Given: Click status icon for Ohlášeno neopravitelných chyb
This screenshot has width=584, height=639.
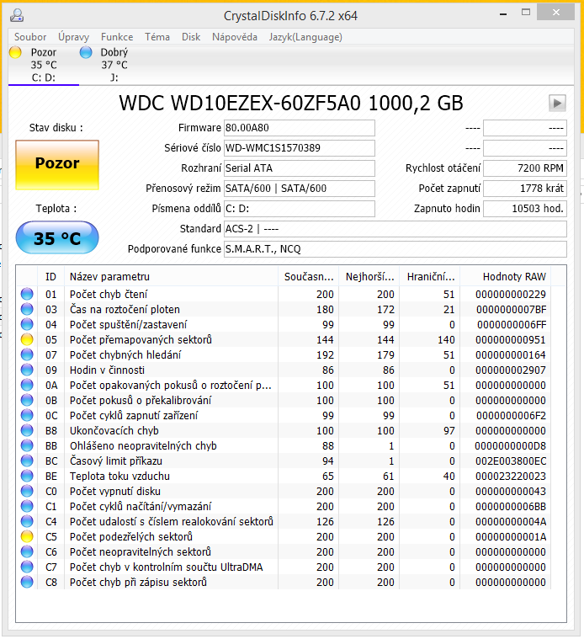Looking at the screenshot, I should click(27, 446).
